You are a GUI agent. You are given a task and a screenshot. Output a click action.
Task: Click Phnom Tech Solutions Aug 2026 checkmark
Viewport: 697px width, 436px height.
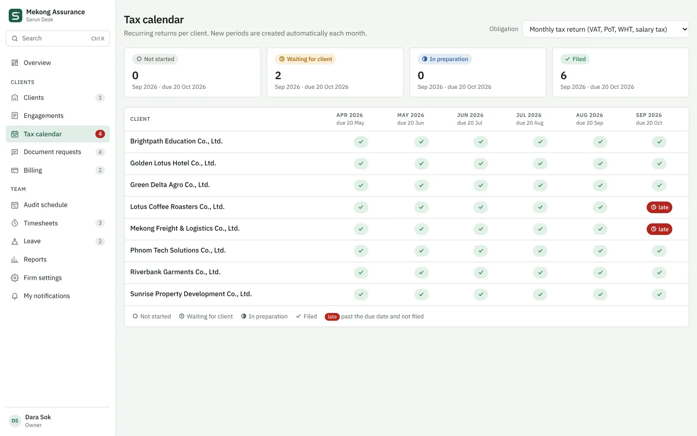(600, 251)
